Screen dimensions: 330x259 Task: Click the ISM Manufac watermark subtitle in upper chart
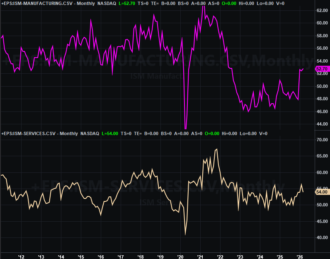[157, 76]
